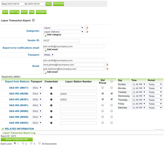Click the View Log button
The image size is (164, 147).
[14, 12]
